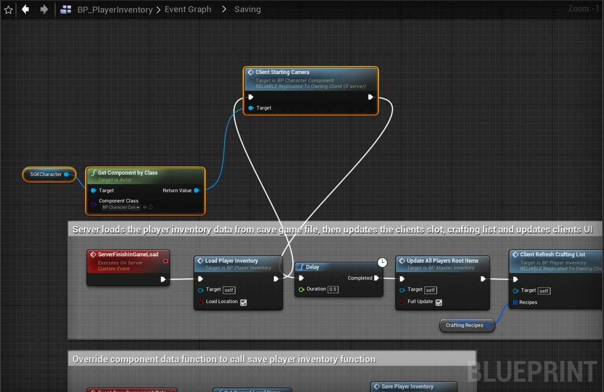604x392 pixels.
Task: Navigate back with the left arrow
Action: coord(25,10)
